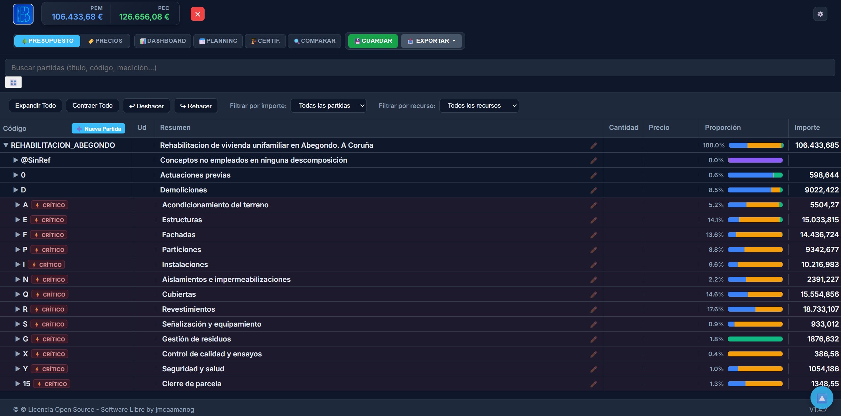Expand the Estructuras chapter E
The width and height of the screenshot is (841, 416).
[x=18, y=220]
